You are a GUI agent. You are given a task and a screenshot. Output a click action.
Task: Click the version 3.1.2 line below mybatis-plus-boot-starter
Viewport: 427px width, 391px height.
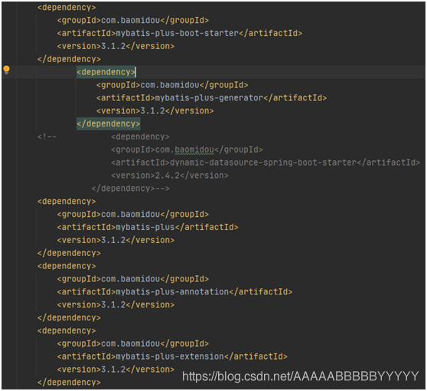pyautogui.click(x=116, y=46)
